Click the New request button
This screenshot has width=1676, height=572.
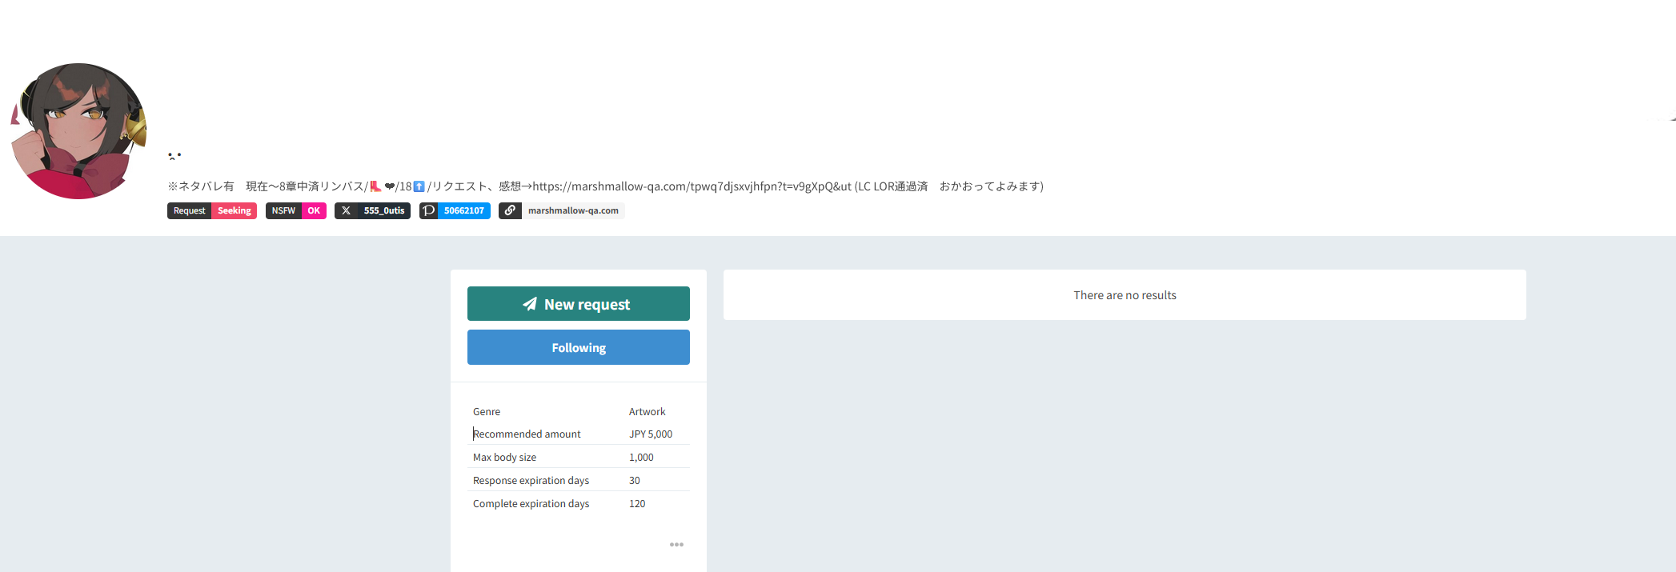point(578,304)
